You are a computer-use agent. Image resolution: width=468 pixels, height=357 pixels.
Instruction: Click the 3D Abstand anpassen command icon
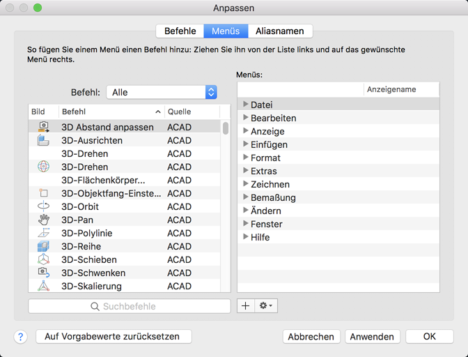coord(43,127)
